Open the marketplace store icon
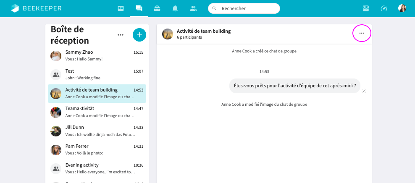 (x=365, y=8)
